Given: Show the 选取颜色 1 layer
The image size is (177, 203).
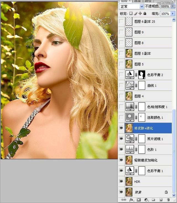Looking at the screenshot, I should [121, 117].
